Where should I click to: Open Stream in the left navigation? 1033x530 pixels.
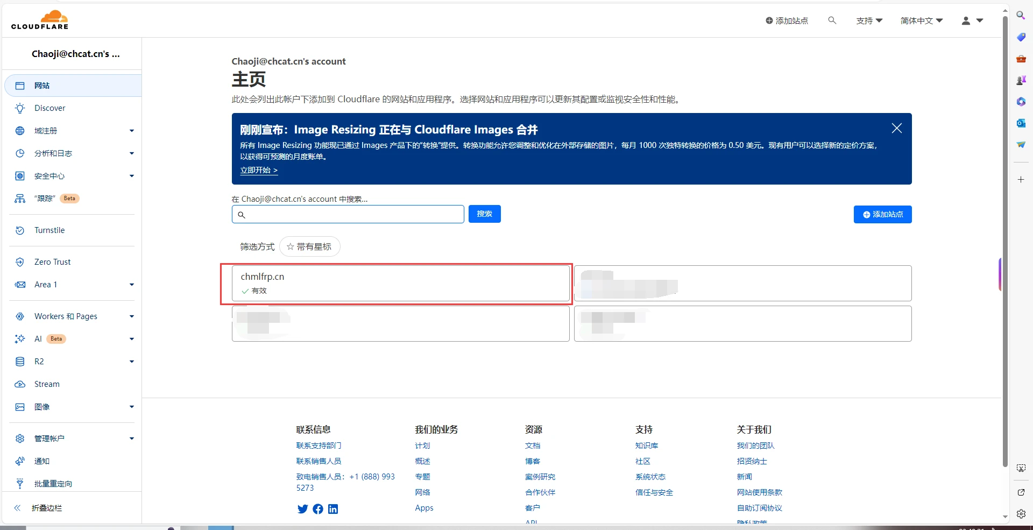tap(47, 384)
